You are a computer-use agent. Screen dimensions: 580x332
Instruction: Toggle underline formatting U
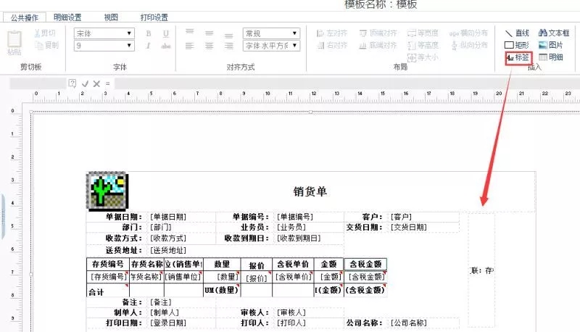coord(166,33)
